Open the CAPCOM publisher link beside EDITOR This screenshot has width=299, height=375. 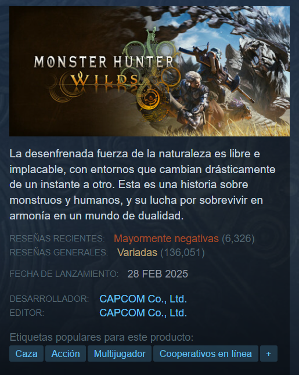pos(143,312)
